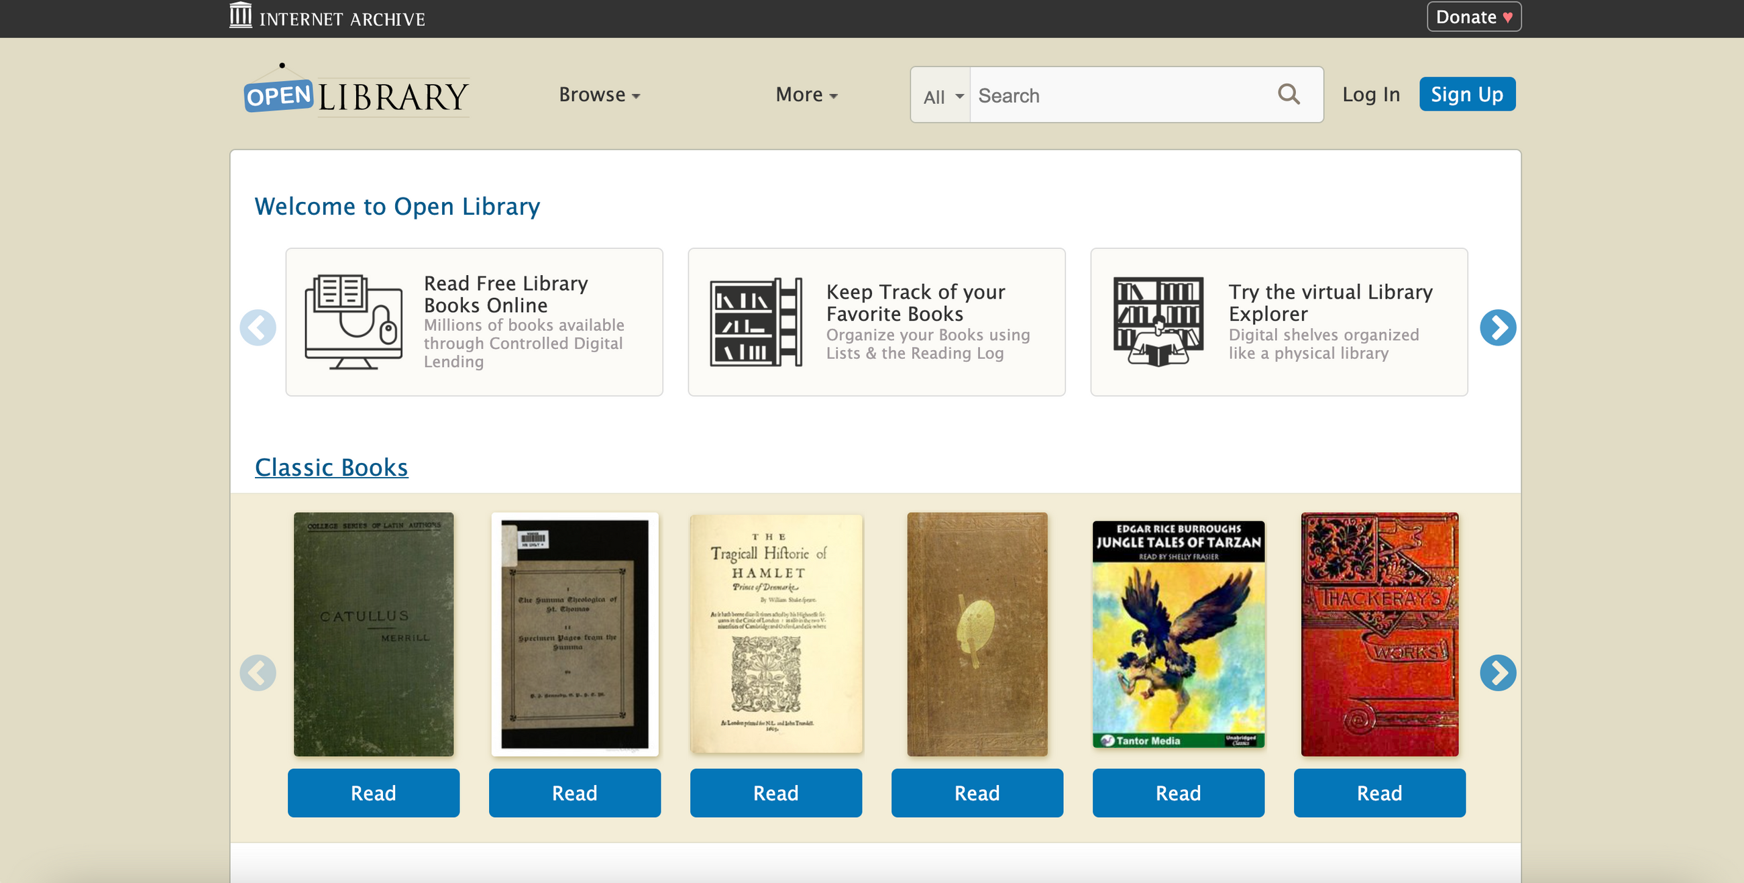Open the Classic Books link
Viewport: 1744px width, 883px height.
click(x=331, y=467)
